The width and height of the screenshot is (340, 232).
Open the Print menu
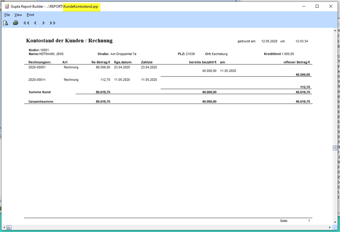(30, 15)
